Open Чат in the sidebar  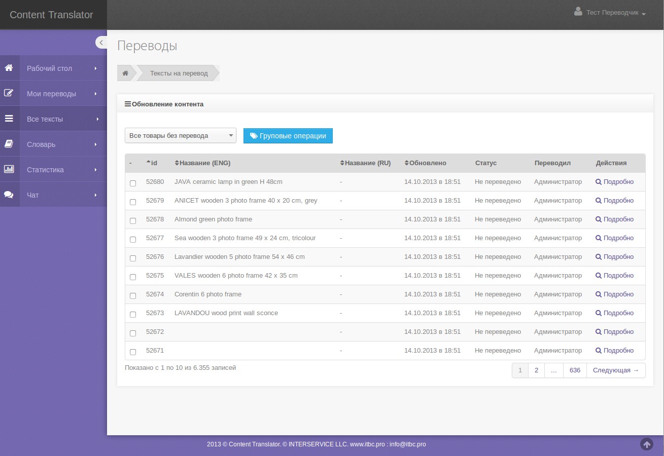click(53, 195)
